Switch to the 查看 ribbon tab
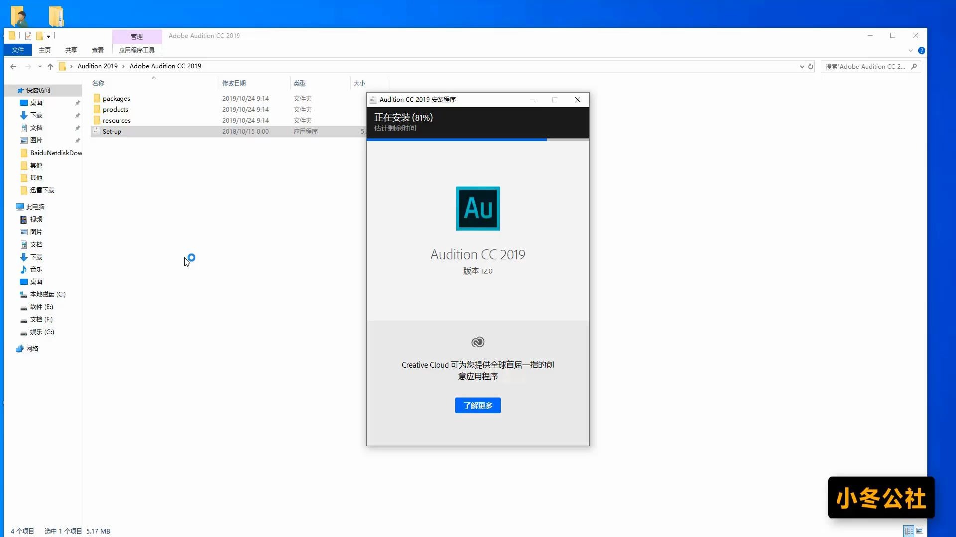This screenshot has height=537, width=956. (98, 50)
